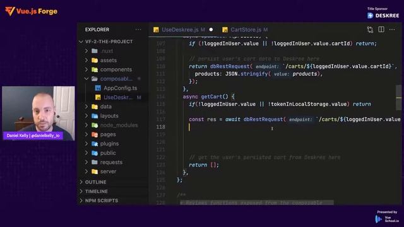
Task: Click 'const res = await dbRestRequest' line
Action: point(295,119)
